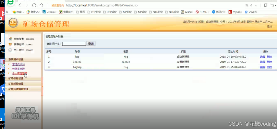Image resolution: width=277 pixels, height=129 pixels.
Task: Click the tablet/mobile view icon
Action: point(265,5)
